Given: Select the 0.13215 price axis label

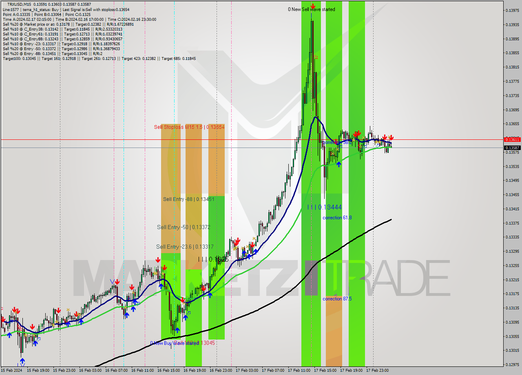Looking at the screenshot, I should point(512,280).
